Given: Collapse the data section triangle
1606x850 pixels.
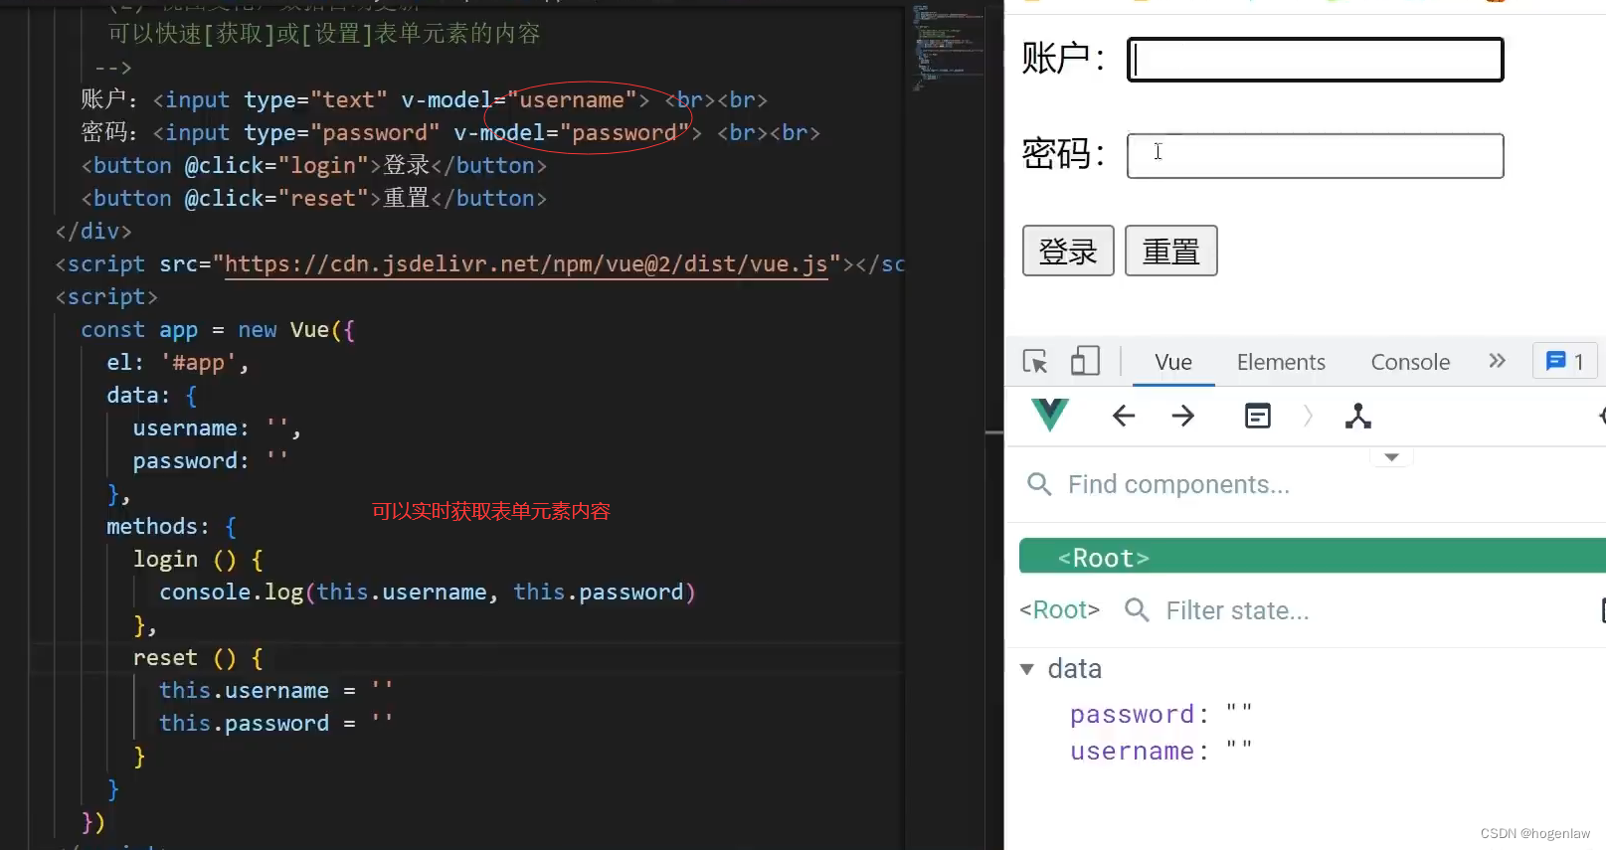Looking at the screenshot, I should tap(1027, 669).
